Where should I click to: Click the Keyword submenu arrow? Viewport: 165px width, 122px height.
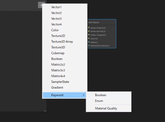click(84, 95)
